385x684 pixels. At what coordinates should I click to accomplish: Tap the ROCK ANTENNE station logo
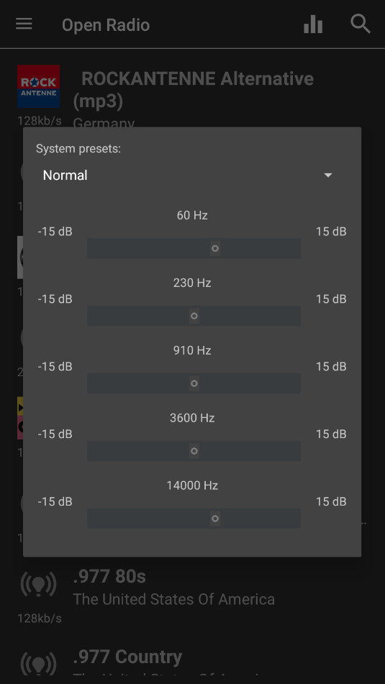(x=38, y=86)
